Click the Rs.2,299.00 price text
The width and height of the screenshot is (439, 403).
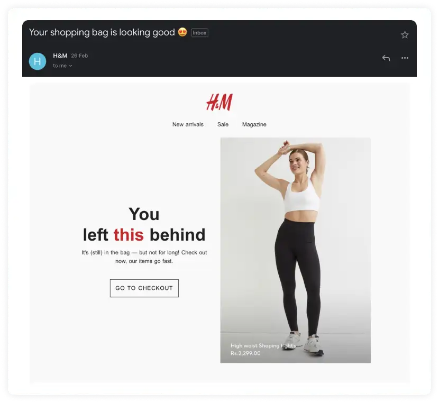point(245,353)
